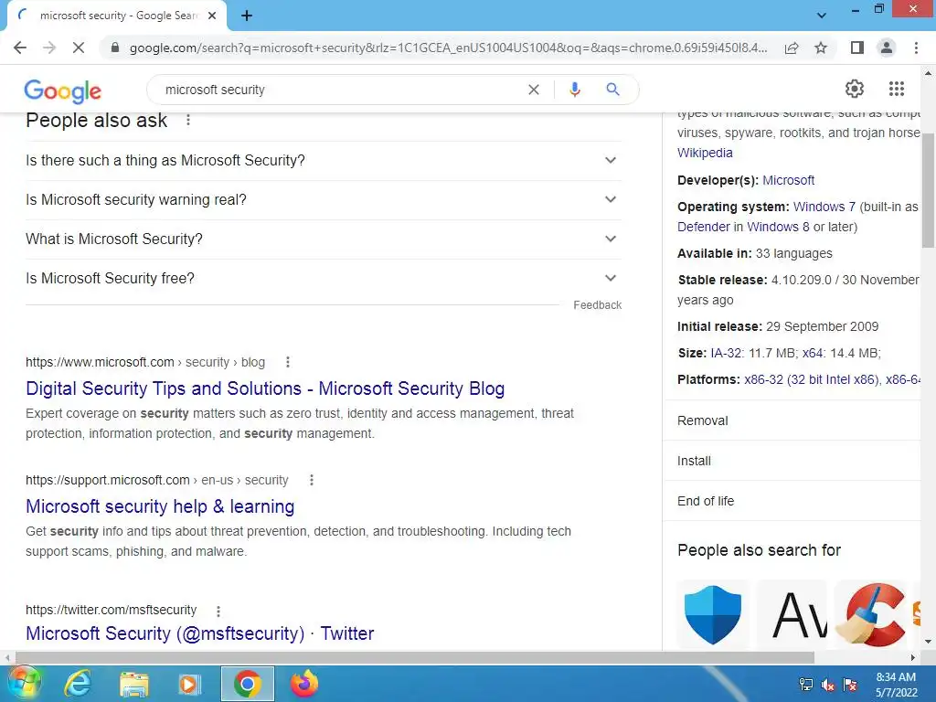Go to Google home via logo
The height and width of the screenshot is (702, 936).
[63, 90]
